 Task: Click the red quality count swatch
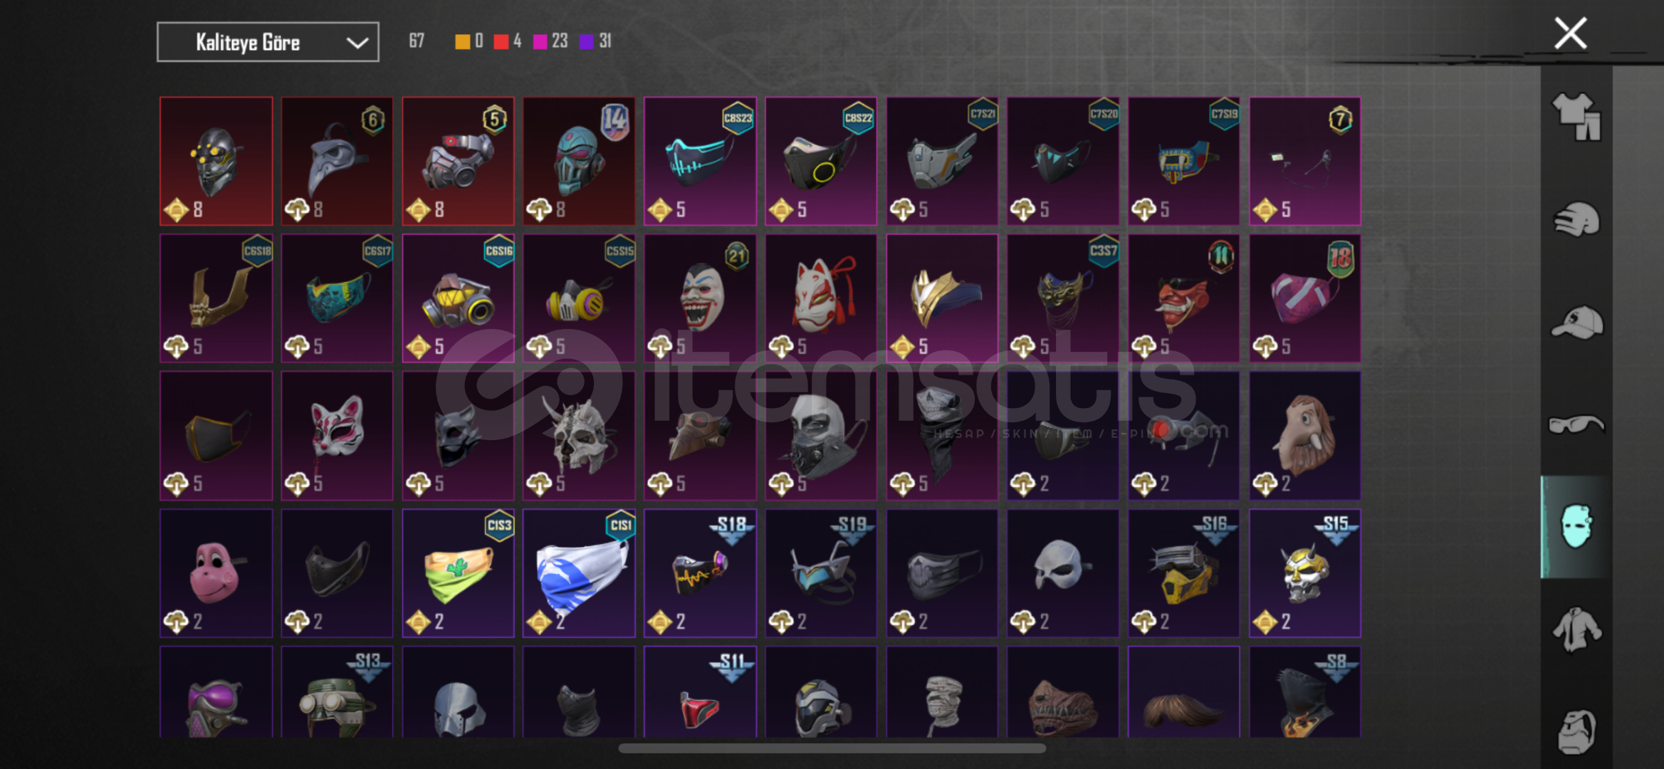pyautogui.click(x=501, y=42)
